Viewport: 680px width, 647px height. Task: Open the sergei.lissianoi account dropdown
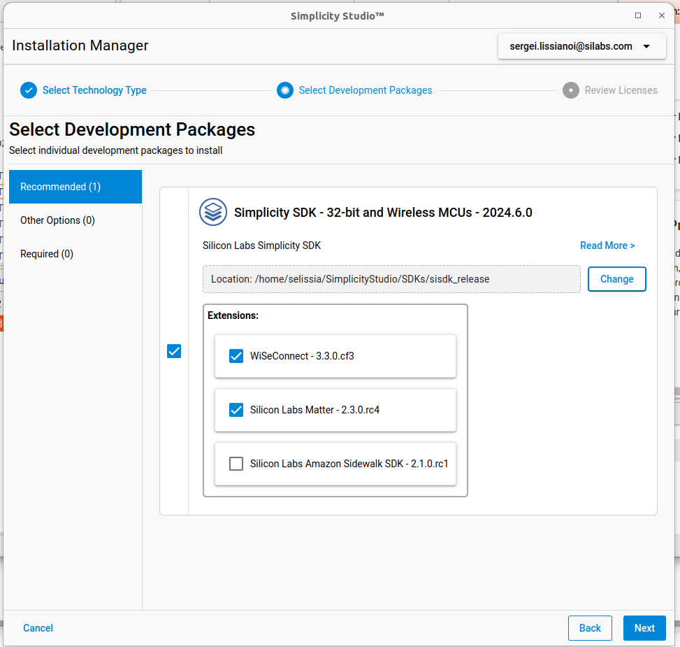point(572,47)
